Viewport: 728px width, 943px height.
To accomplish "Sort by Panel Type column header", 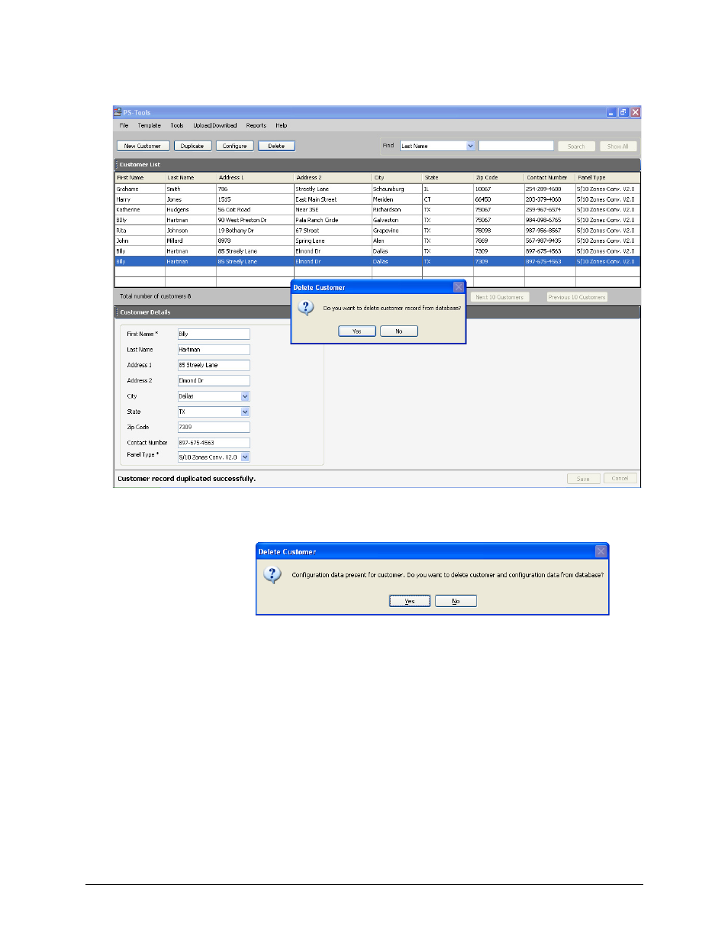I will click(607, 177).
